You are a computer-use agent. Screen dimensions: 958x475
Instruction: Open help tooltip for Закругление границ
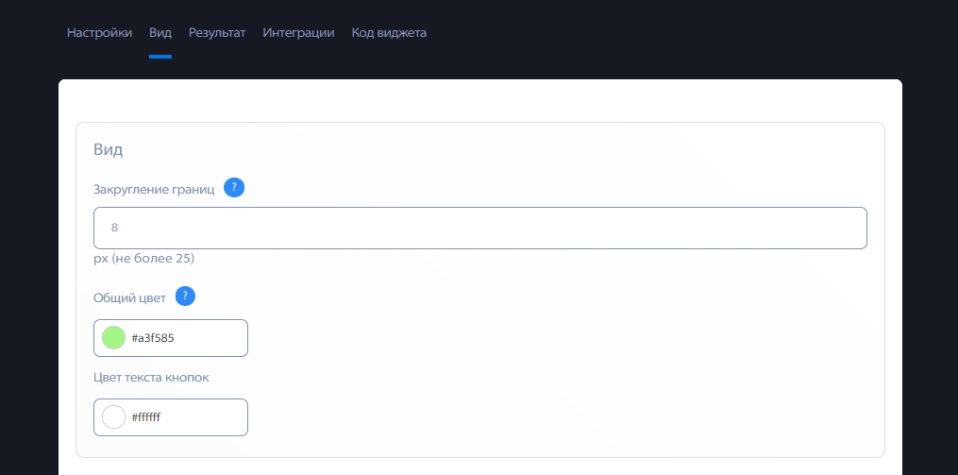(234, 188)
